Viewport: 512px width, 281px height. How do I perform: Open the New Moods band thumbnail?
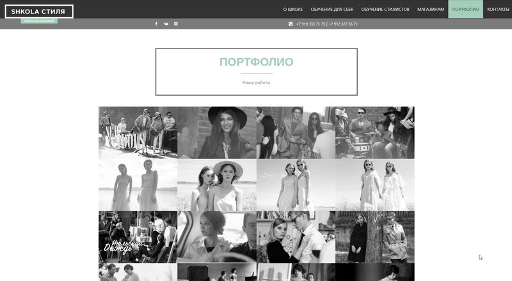(x=138, y=133)
